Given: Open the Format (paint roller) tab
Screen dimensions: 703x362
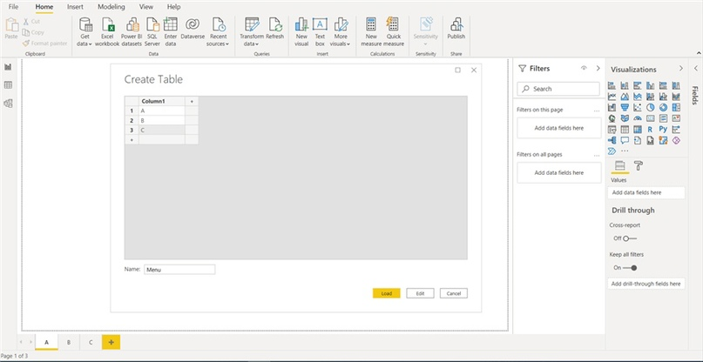Looking at the screenshot, I should pos(639,165).
